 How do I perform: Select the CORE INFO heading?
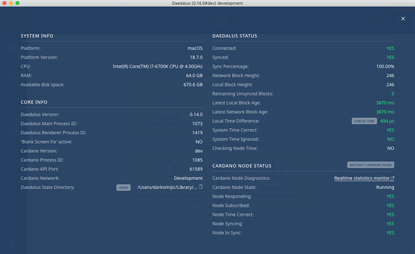[x=34, y=102]
